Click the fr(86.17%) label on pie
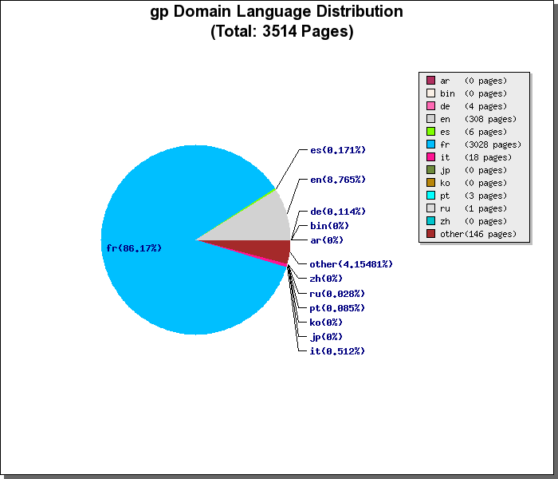 pos(134,248)
